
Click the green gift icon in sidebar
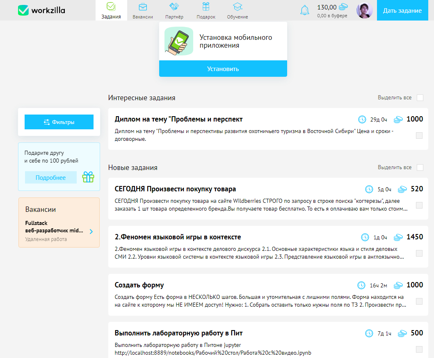(88, 177)
